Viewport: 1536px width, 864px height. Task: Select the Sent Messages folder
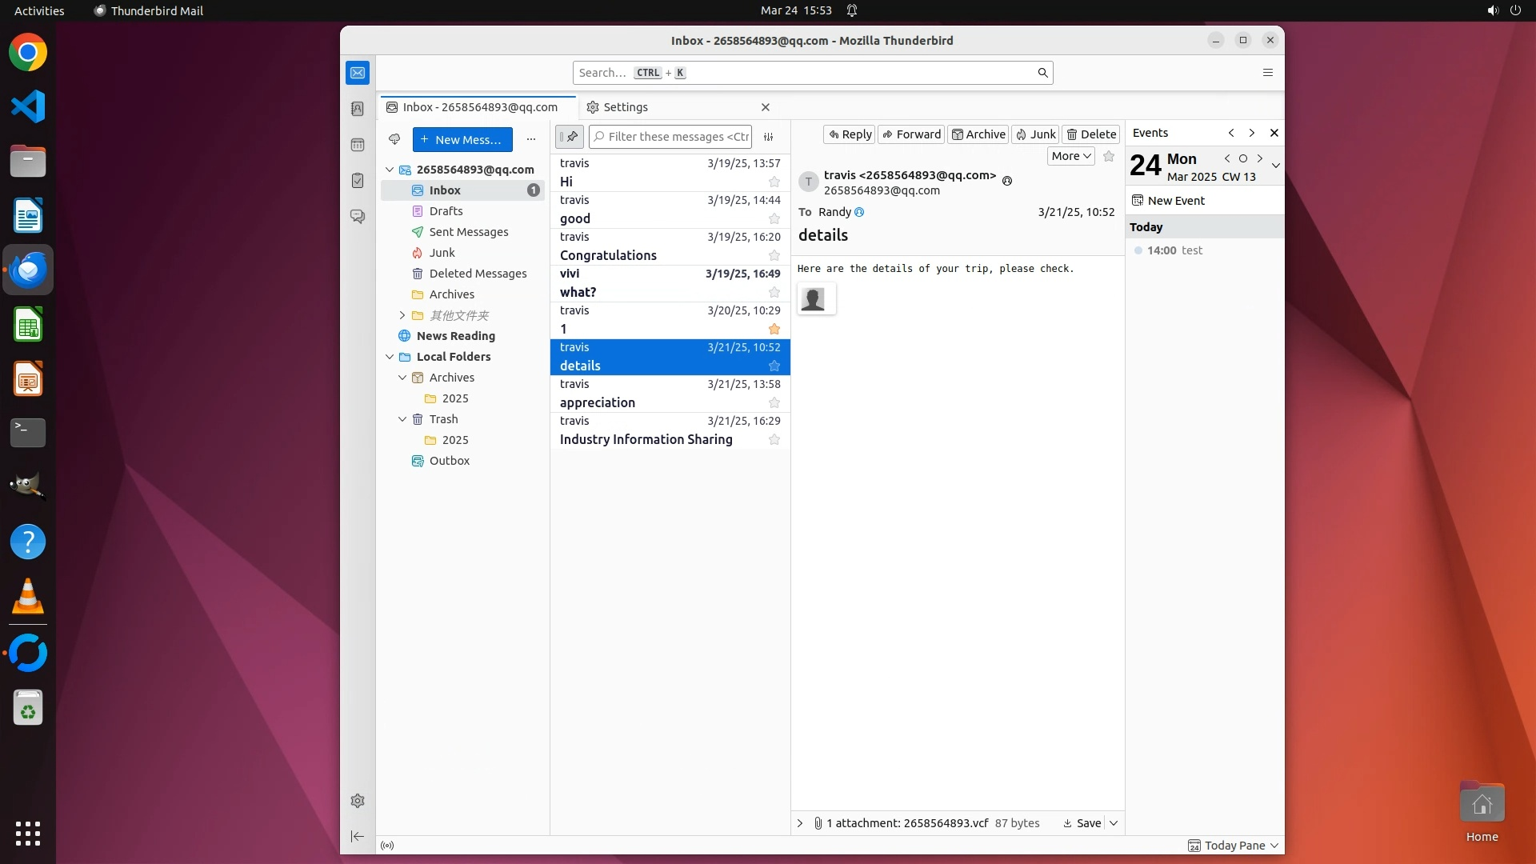468,232
